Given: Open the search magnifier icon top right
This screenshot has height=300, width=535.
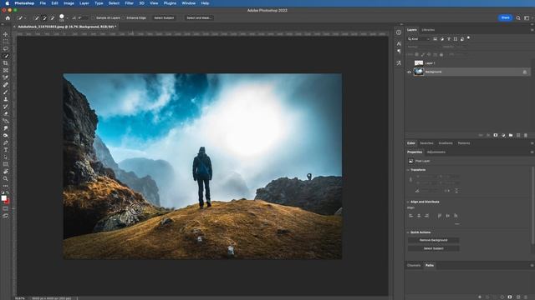Looking at the screenshot, I should 518,18.
